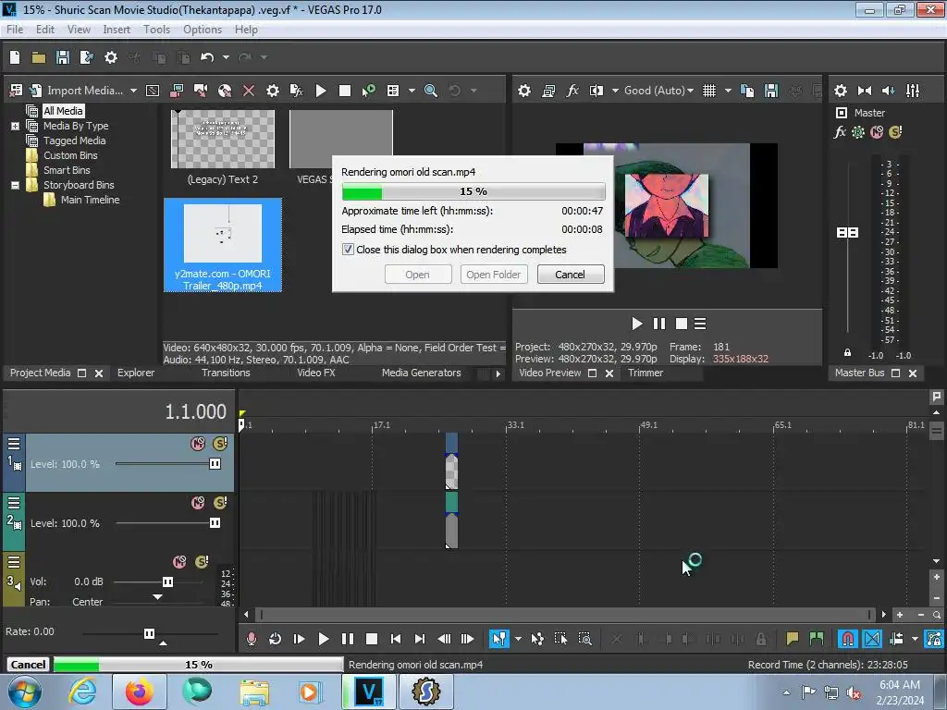Open Video Preview properties gear icon
This screenshot has width=947, height=710.
point(524,91)
